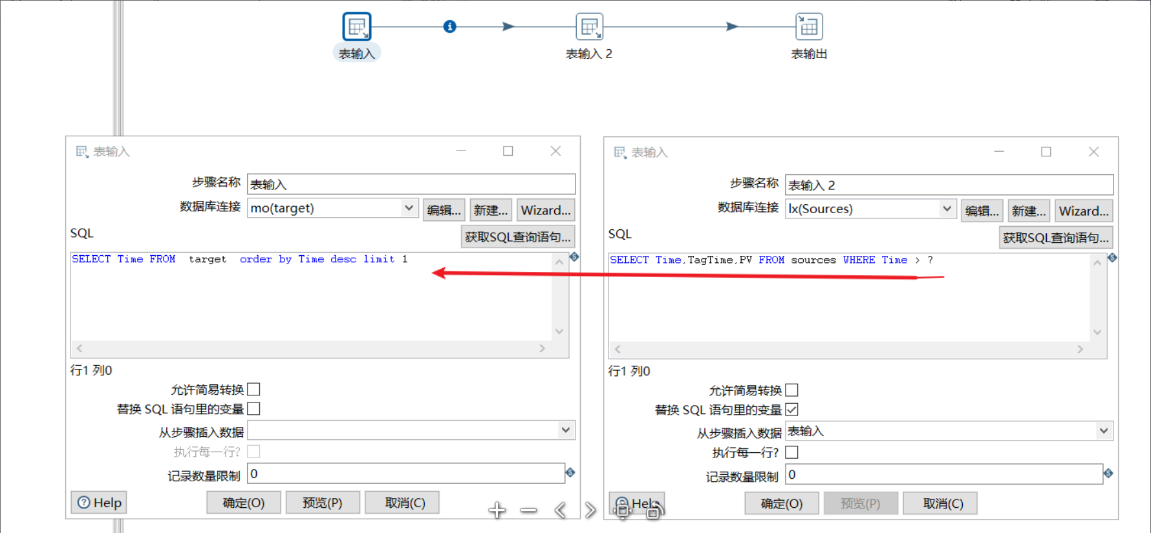Click the blue info icon on the hop
1151x533 pixels.
point(449,26)
